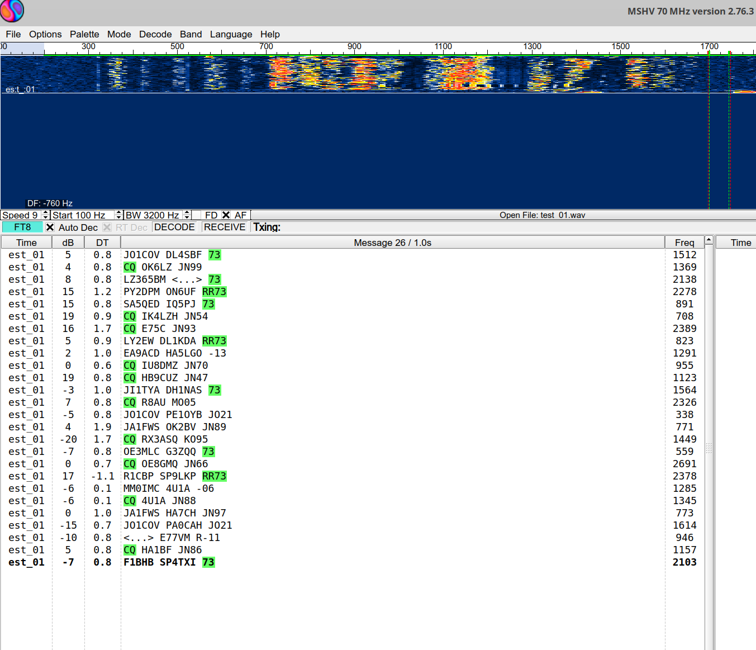Click the vertical scrollbar of message list
Screen dimensions: 756x650
tap(709, 447)
